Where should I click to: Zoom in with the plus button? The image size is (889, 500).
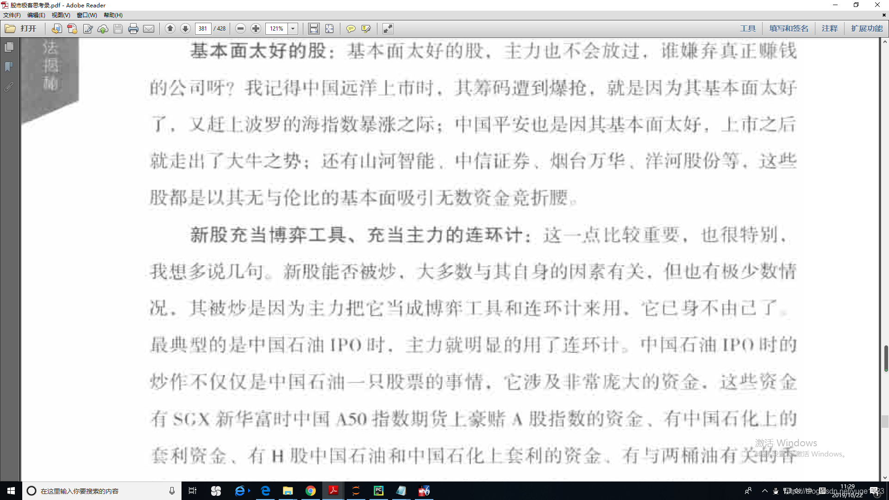(x=256, y=29)
